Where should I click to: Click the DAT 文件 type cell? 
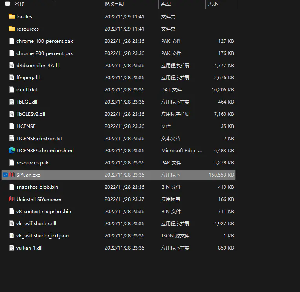tap(171, 89)
